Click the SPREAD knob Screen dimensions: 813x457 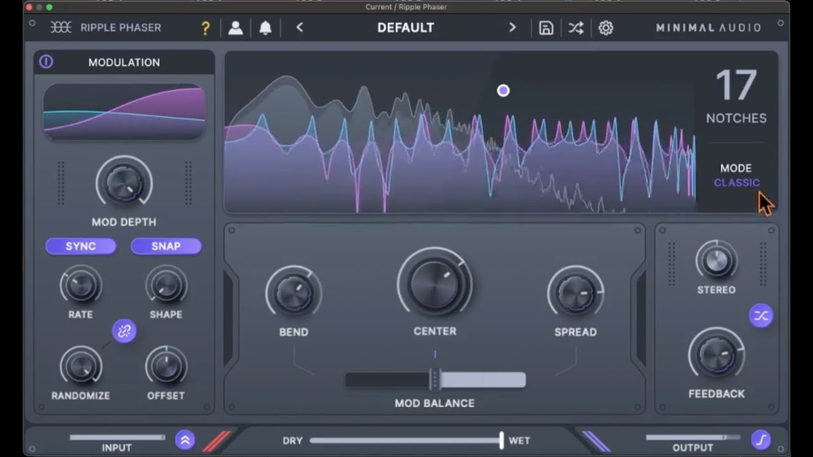[x=575, y=293]
